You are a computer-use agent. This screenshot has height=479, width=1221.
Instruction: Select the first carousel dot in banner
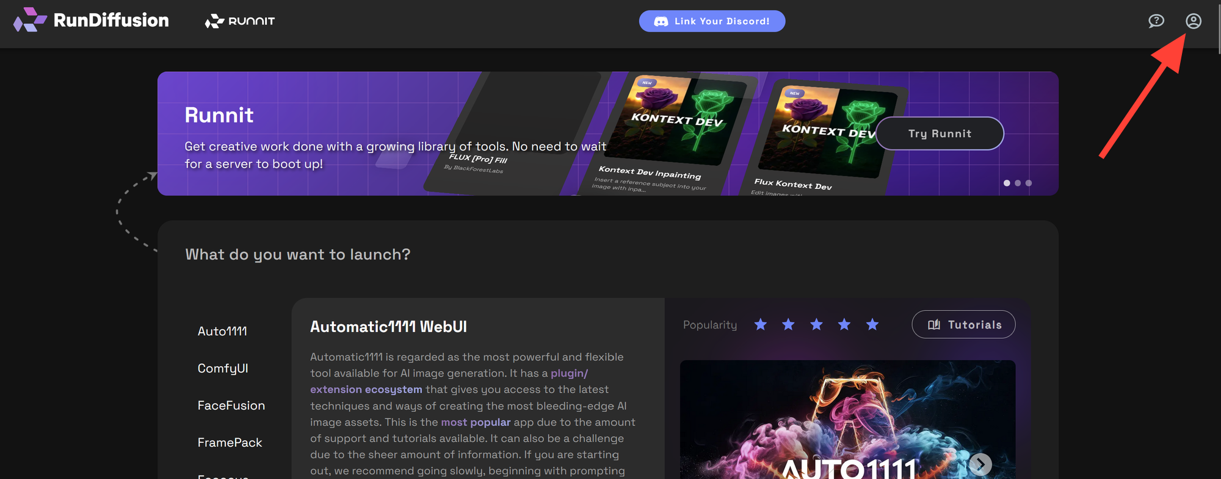(1007, 183)
